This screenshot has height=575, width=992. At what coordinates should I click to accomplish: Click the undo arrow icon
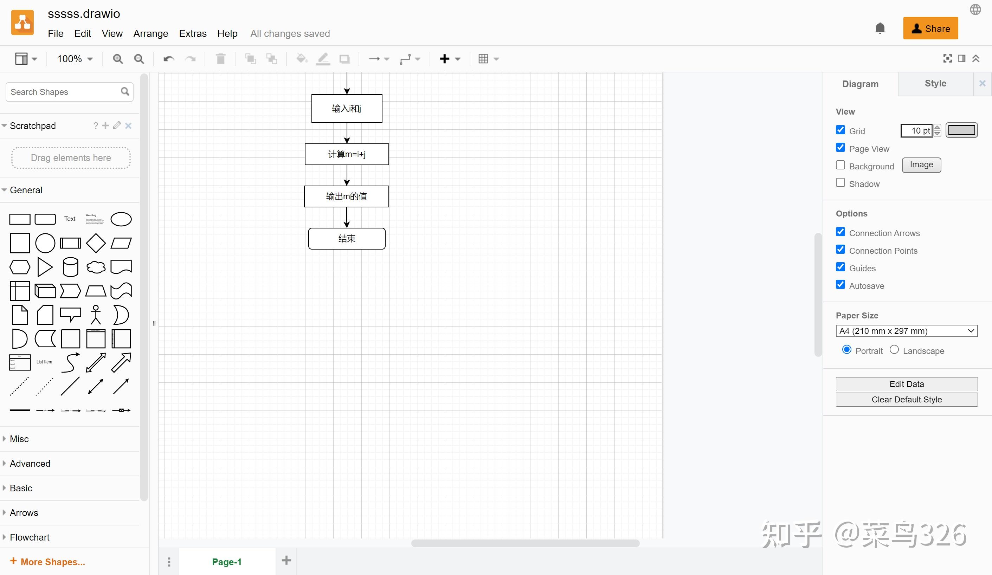click(x=168, y=59)
